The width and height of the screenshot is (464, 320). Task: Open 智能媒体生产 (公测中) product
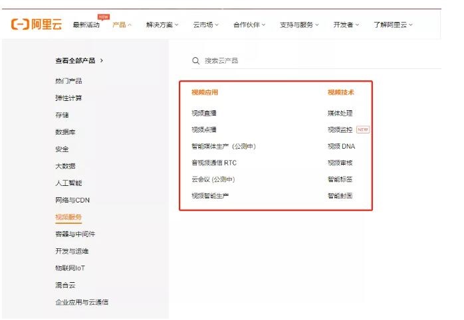pos(223,146)
